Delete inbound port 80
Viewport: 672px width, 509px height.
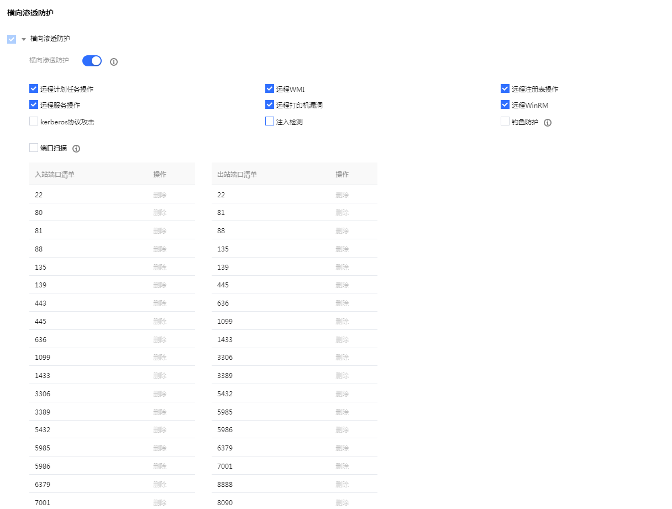click(160, 213)
